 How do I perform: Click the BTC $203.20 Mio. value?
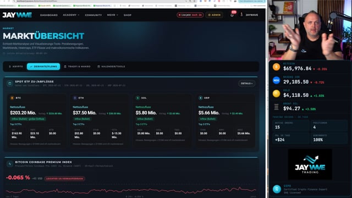click(23, 113)
